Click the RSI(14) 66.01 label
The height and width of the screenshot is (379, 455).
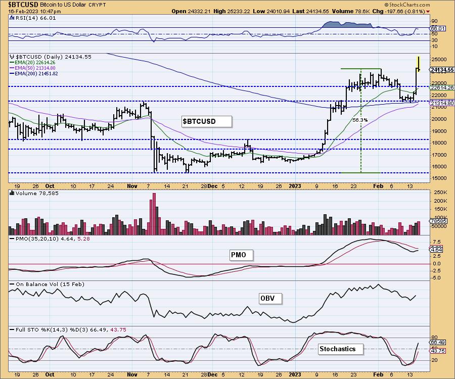coord(36,18)
